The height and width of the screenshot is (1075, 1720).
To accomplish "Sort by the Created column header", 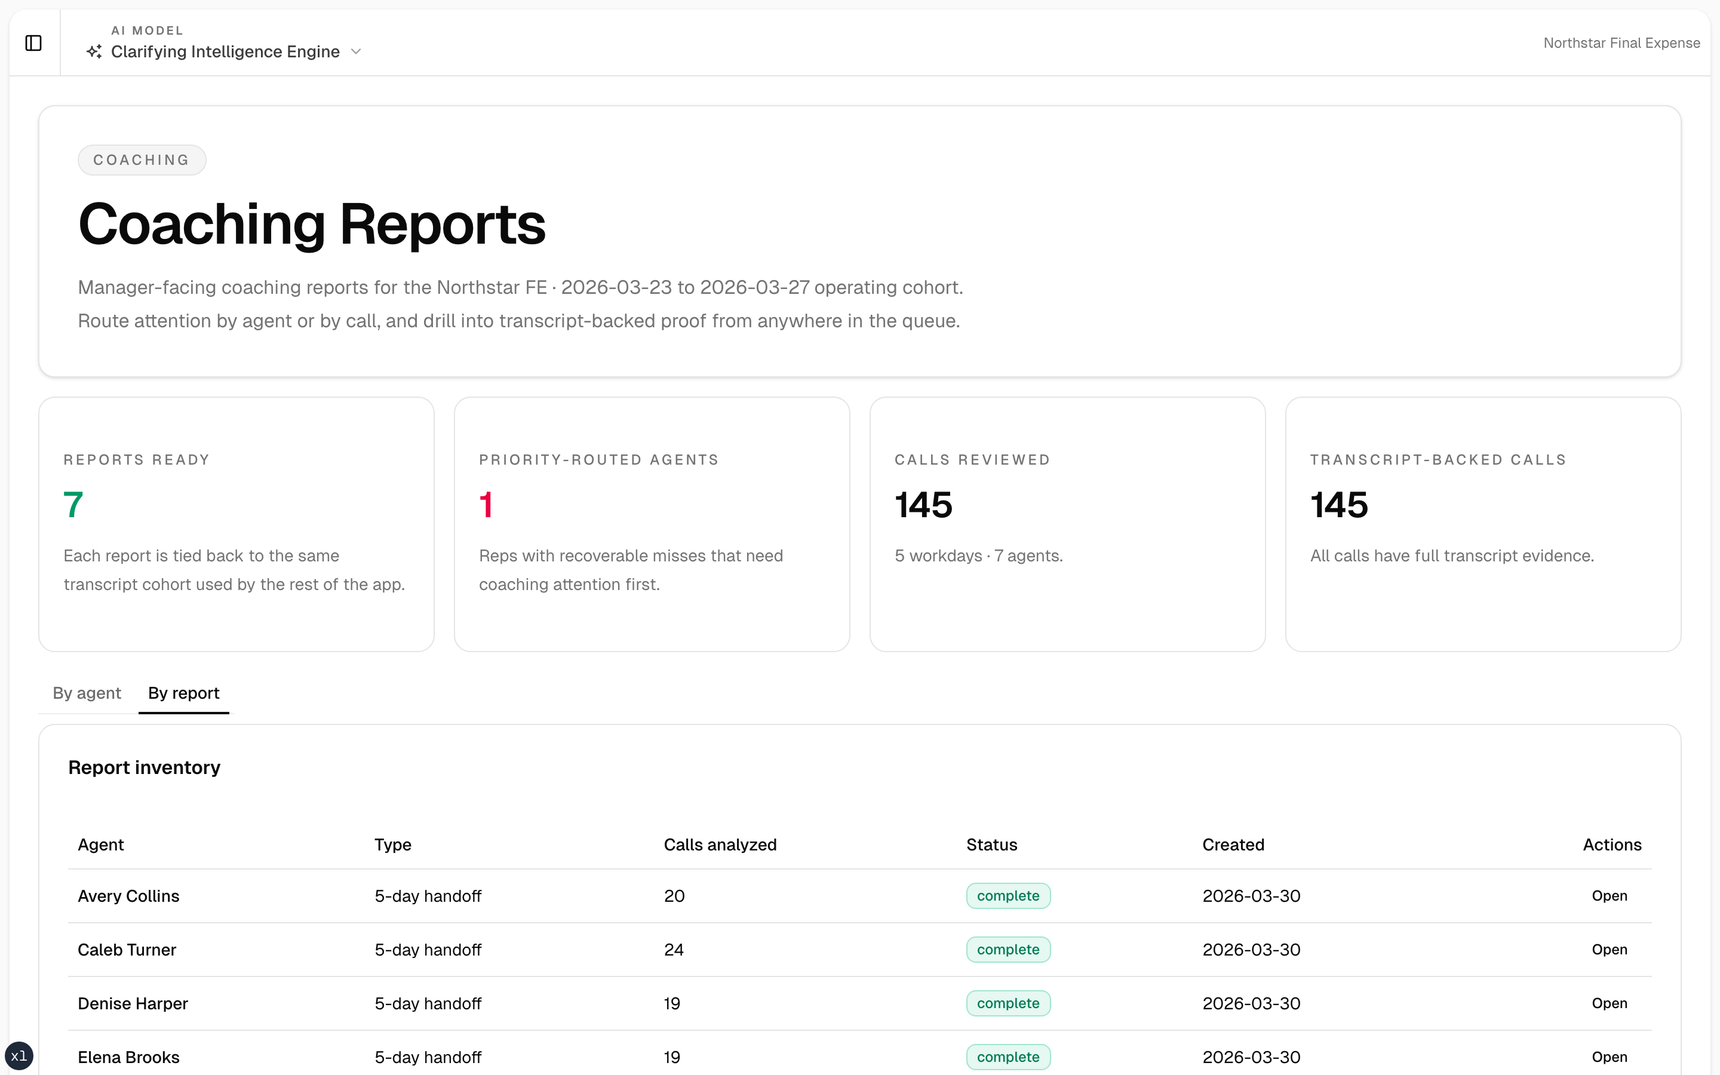I will (1233, 844).
